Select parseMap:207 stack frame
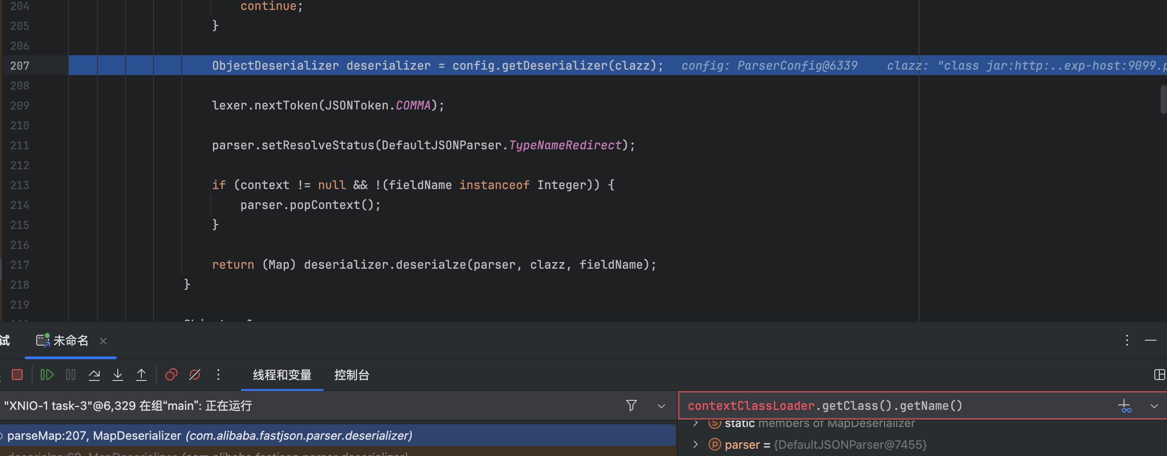The image size is (1167, 456). (x=338, y=436)
